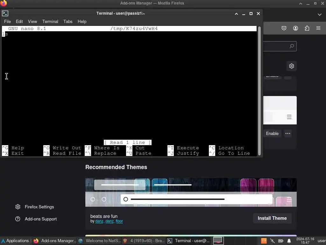This screenshot has width=326, height=245.
Task: Open Firefox Settings link in sidebar
Action: coord(39,207)
